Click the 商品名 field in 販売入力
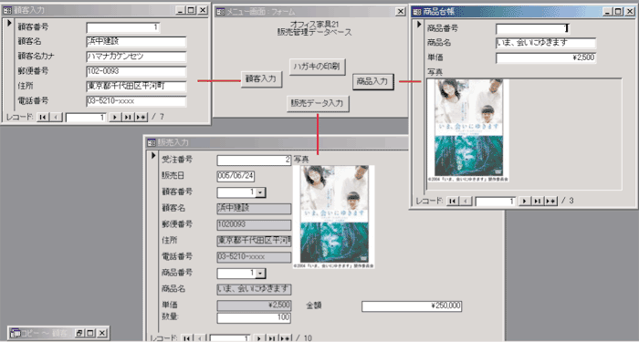639x342 pixels. point(254,289)
